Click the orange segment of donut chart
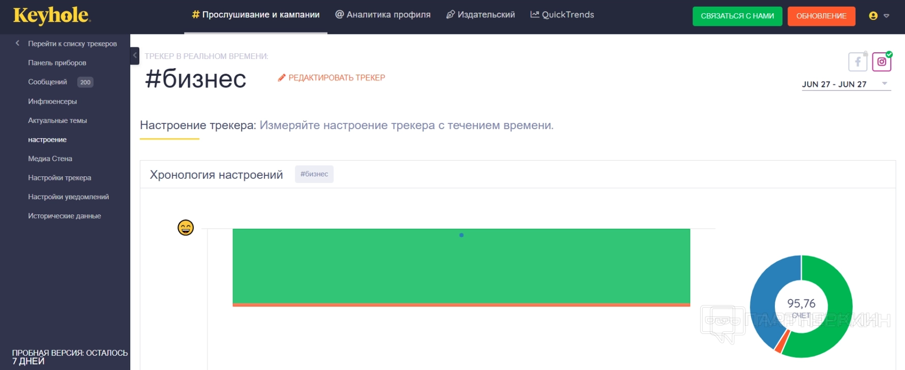Viewport: 905px width, 370px height. [x=781, y=342]
